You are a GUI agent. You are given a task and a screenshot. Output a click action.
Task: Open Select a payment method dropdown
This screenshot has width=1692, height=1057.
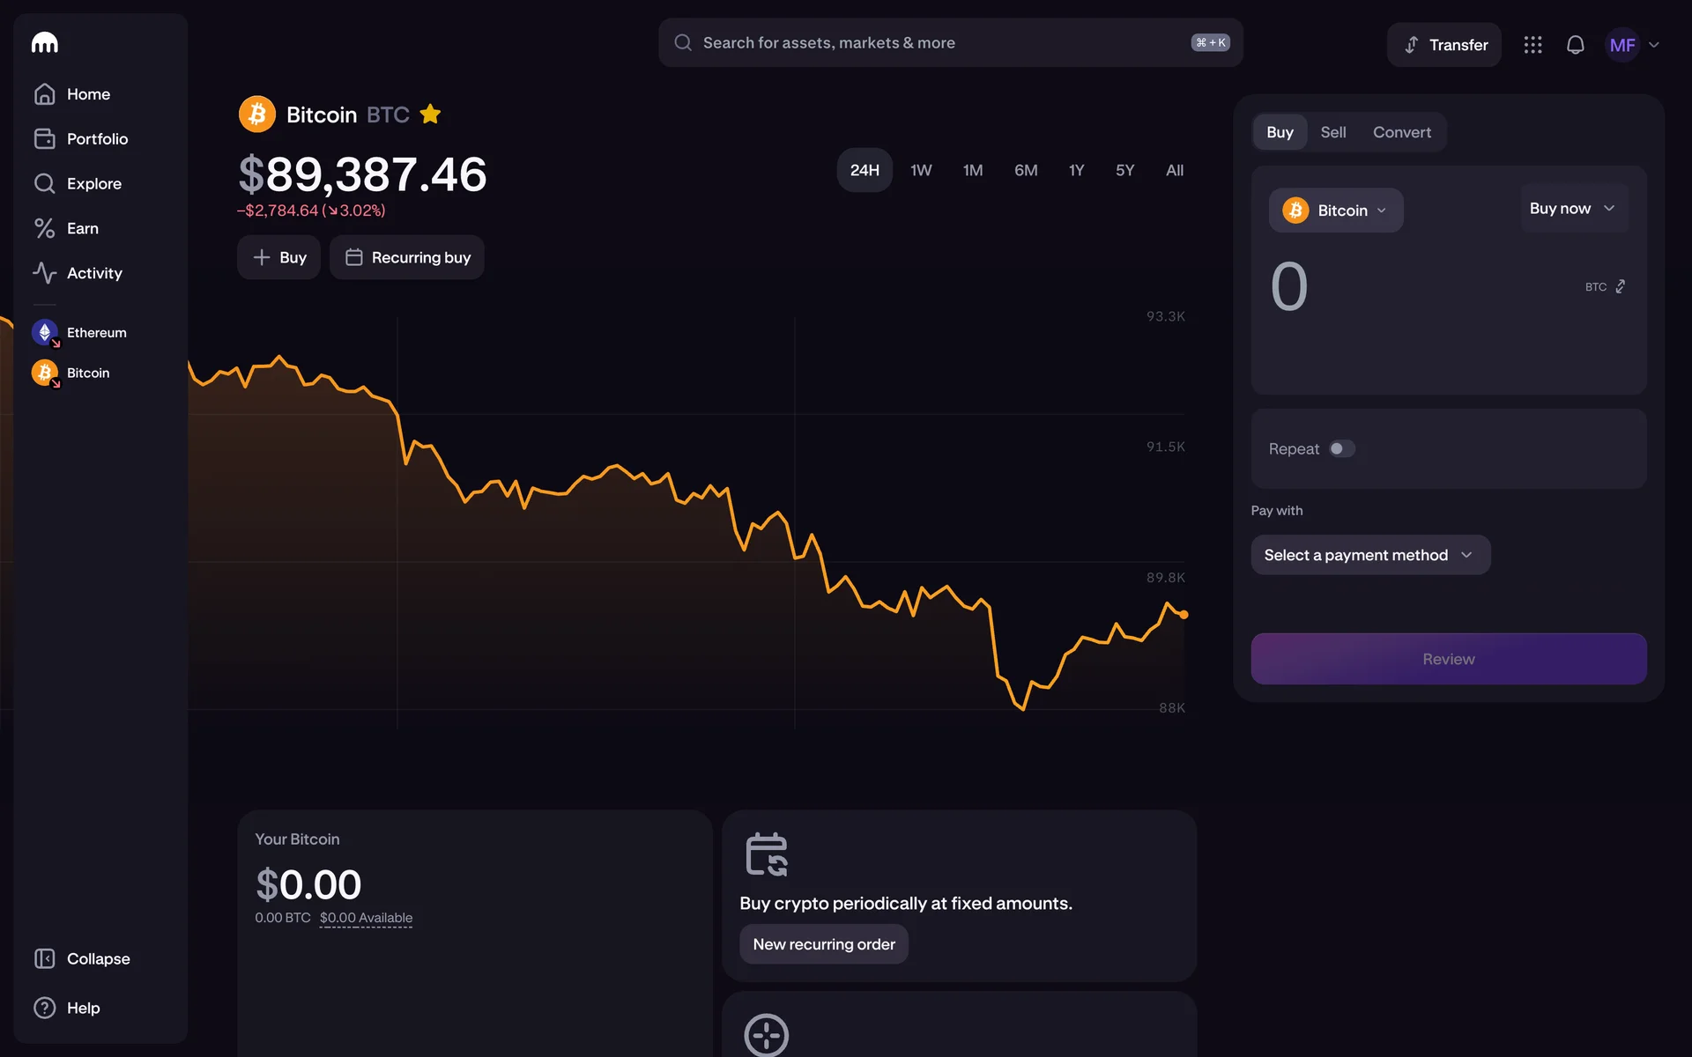[1369, 555]
